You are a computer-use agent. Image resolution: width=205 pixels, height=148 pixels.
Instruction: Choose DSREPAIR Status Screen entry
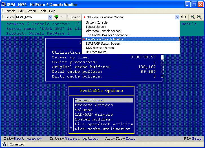point(131,44)
